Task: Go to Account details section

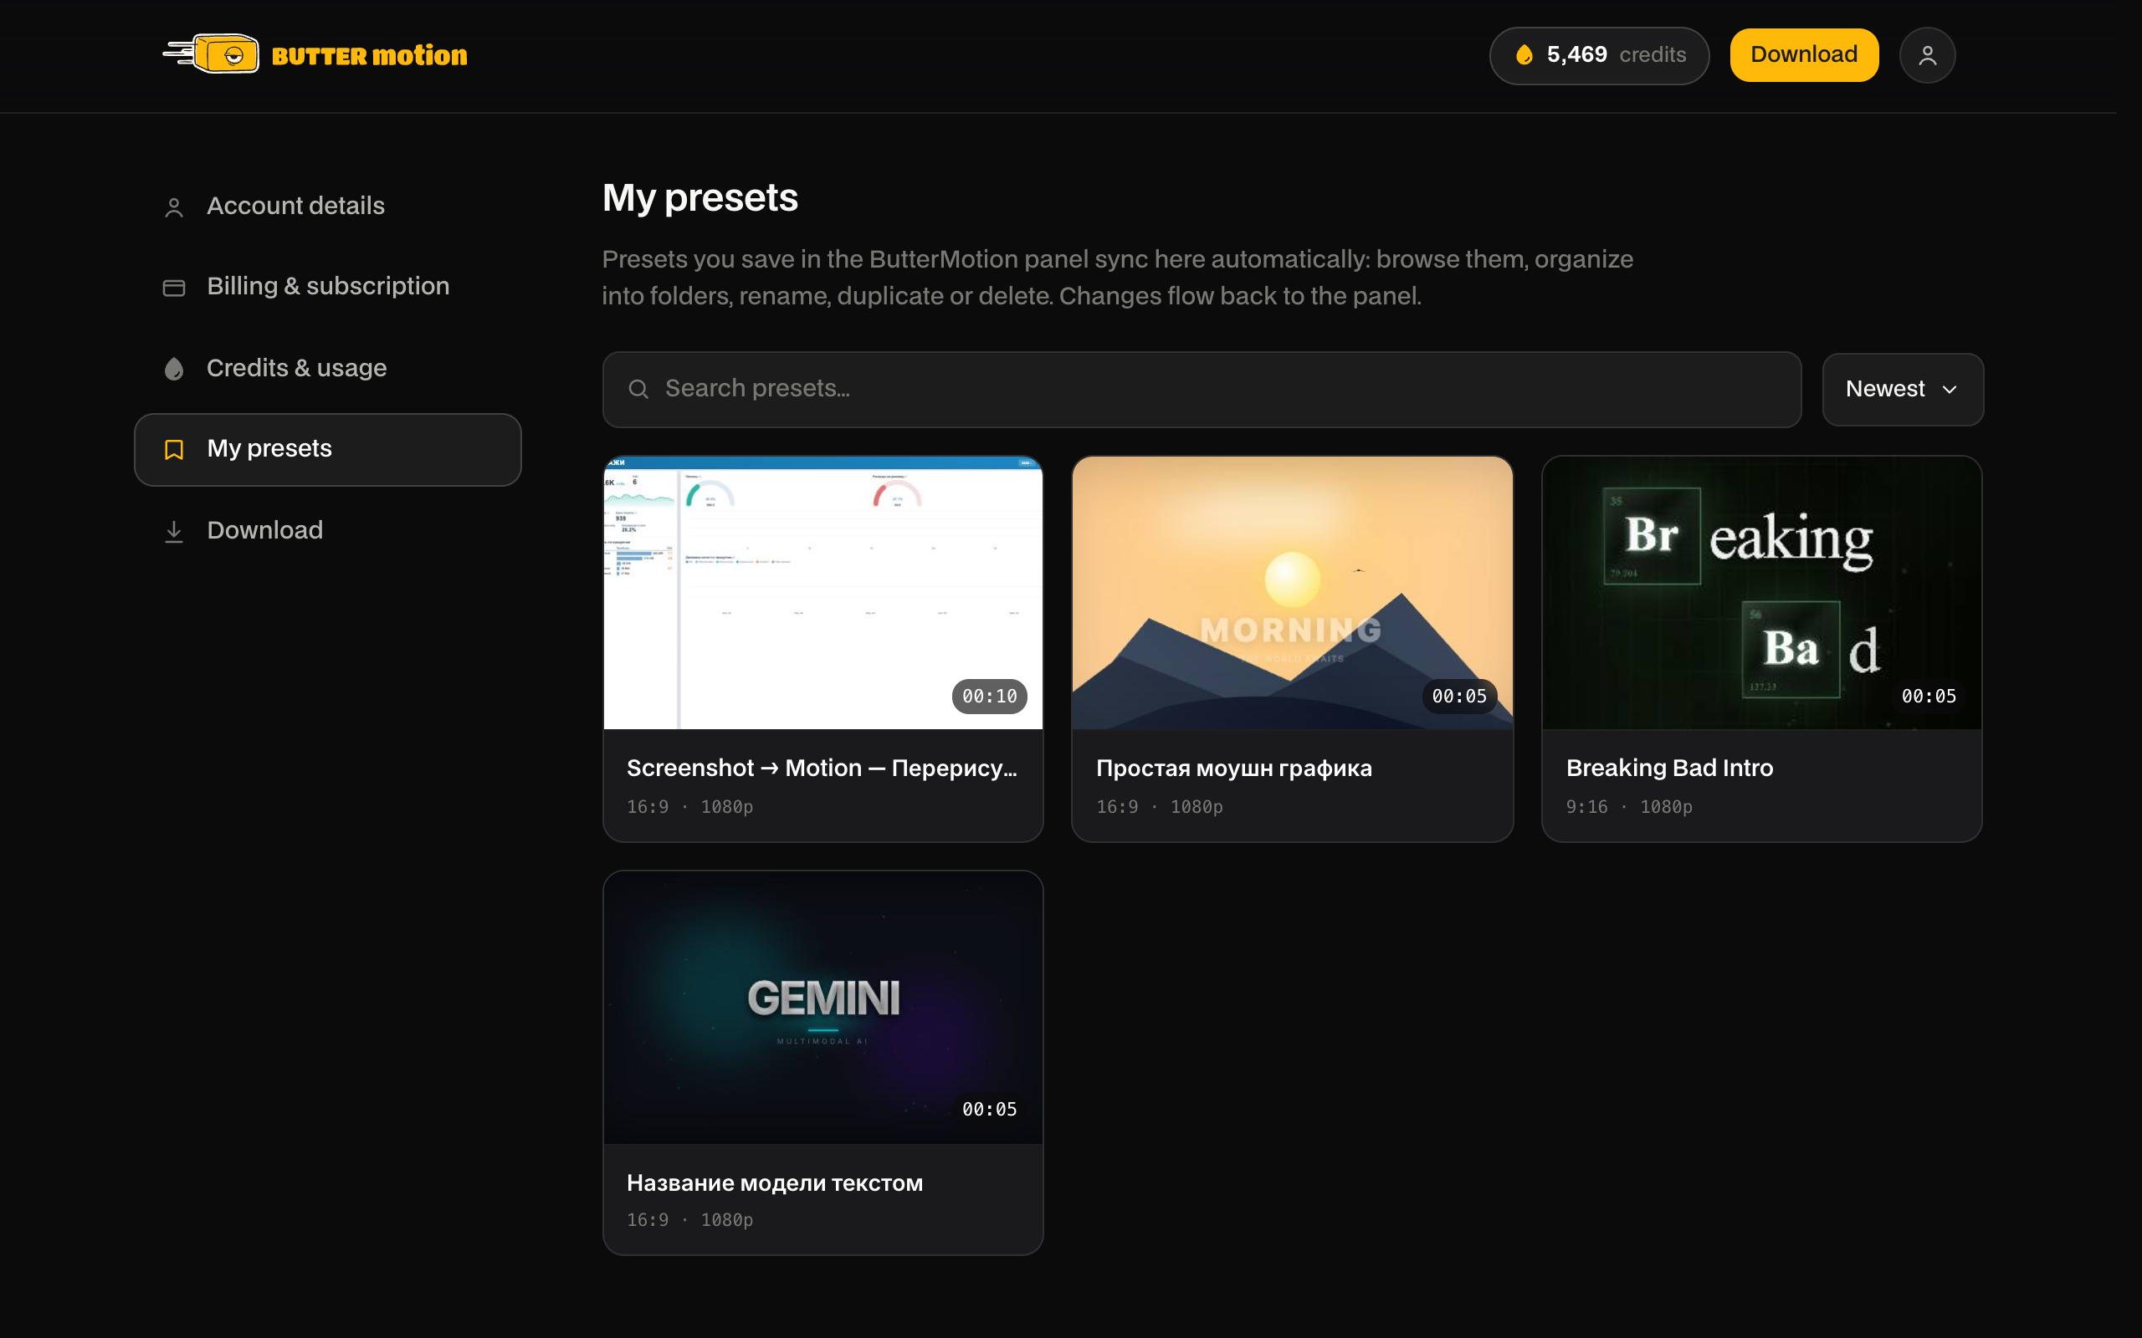Action: (327, 207)
